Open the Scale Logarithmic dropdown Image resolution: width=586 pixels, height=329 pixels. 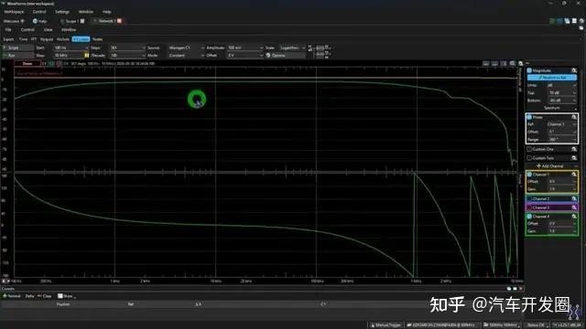(x=292, y=48)
